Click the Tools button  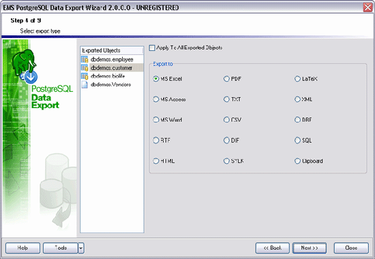coord(61,248)
